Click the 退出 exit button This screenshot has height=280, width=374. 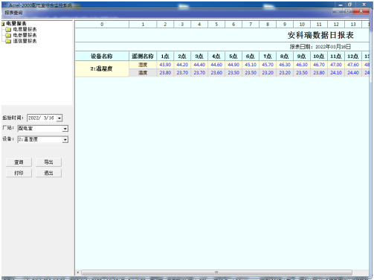click(48, 173)
